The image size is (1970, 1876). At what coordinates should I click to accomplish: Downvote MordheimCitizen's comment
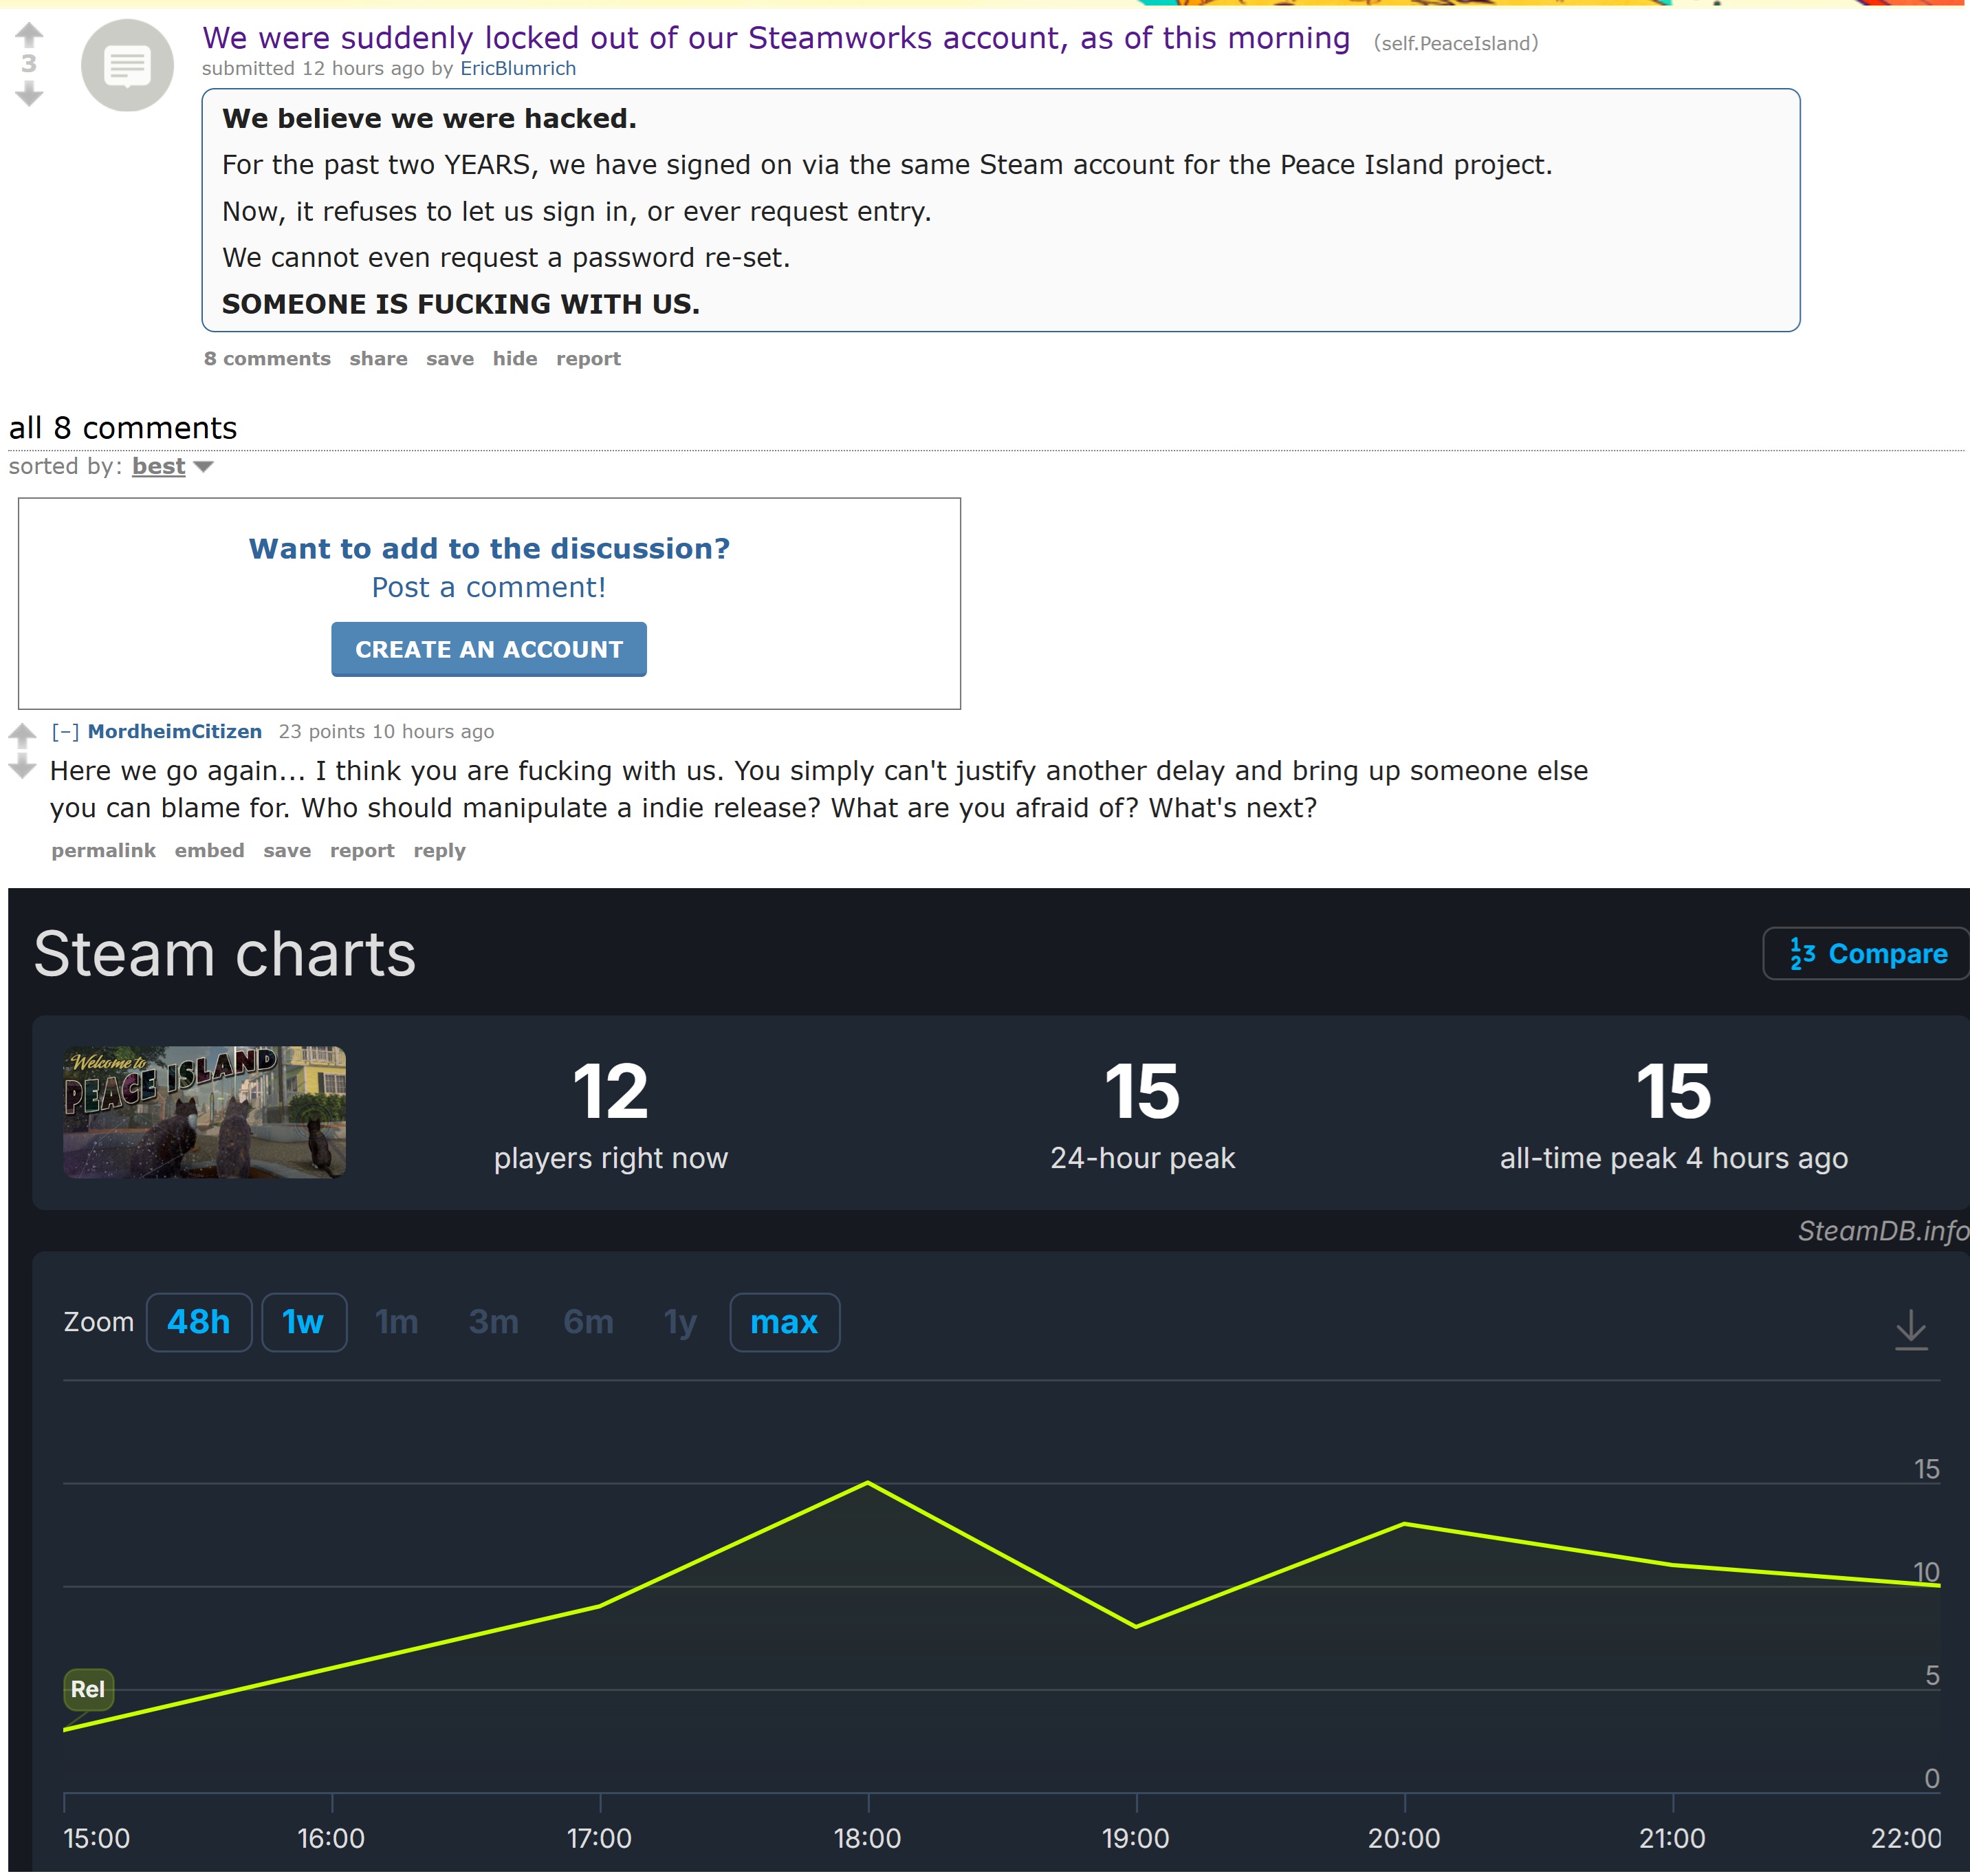coord(22,768)
